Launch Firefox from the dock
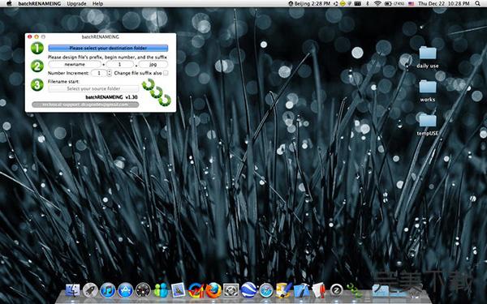The width and height of the screenshot is (487, 304). click(x=213, y=291)
